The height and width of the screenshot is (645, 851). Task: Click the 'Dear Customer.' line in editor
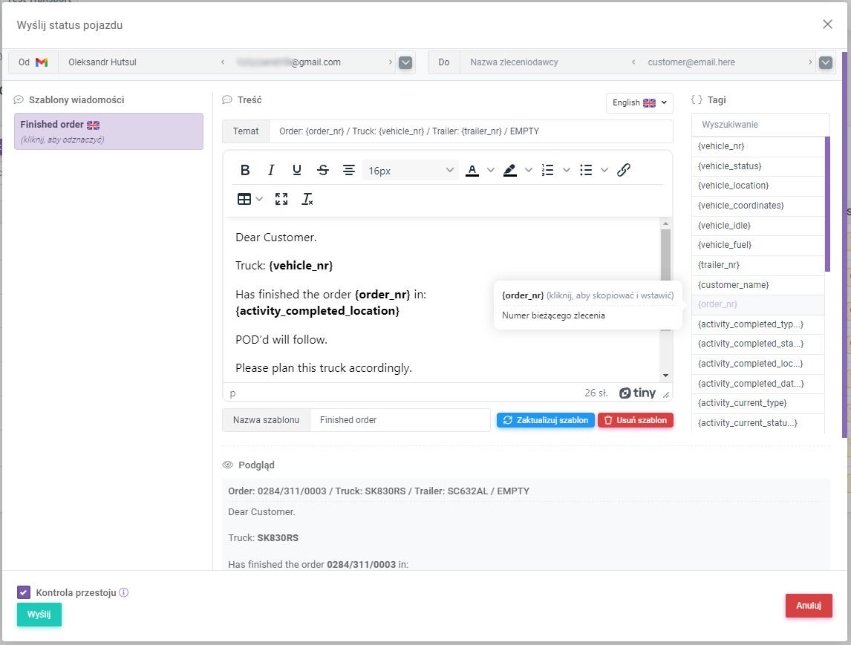point(275,238)
